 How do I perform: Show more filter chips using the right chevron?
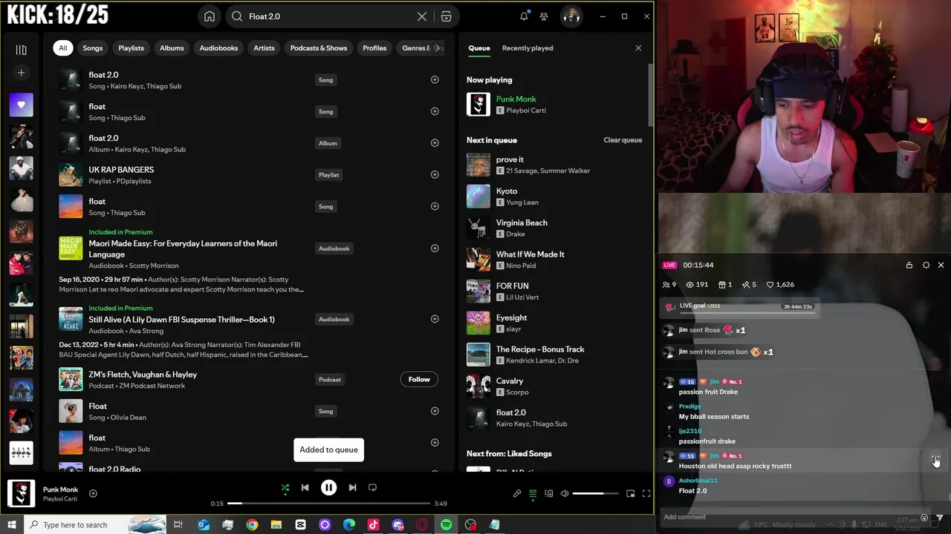pos(437,48)
